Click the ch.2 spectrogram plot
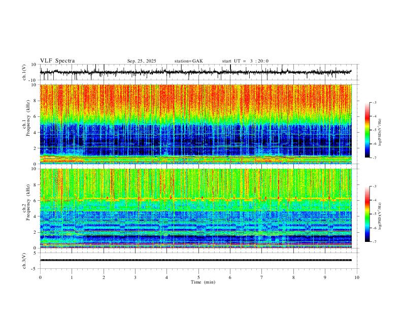Viewport: 402px width, 311px height. tap(195, 208)
